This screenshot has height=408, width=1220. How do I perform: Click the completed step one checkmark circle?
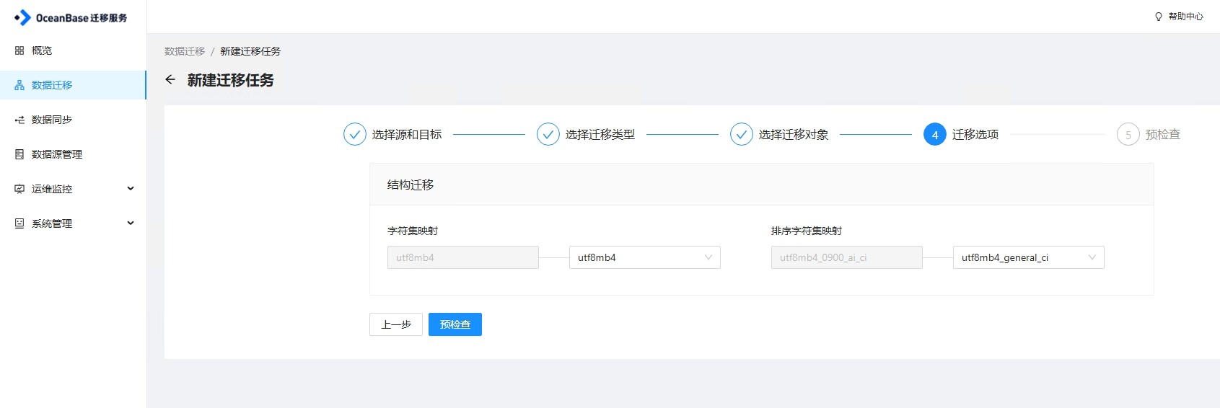[355, 134]
